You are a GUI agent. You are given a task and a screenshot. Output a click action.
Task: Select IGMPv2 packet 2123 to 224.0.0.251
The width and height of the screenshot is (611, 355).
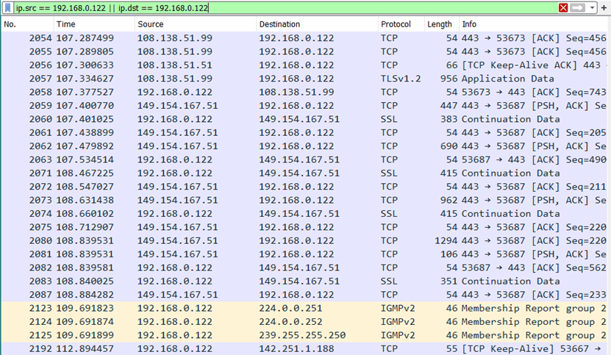coord(306,308)
